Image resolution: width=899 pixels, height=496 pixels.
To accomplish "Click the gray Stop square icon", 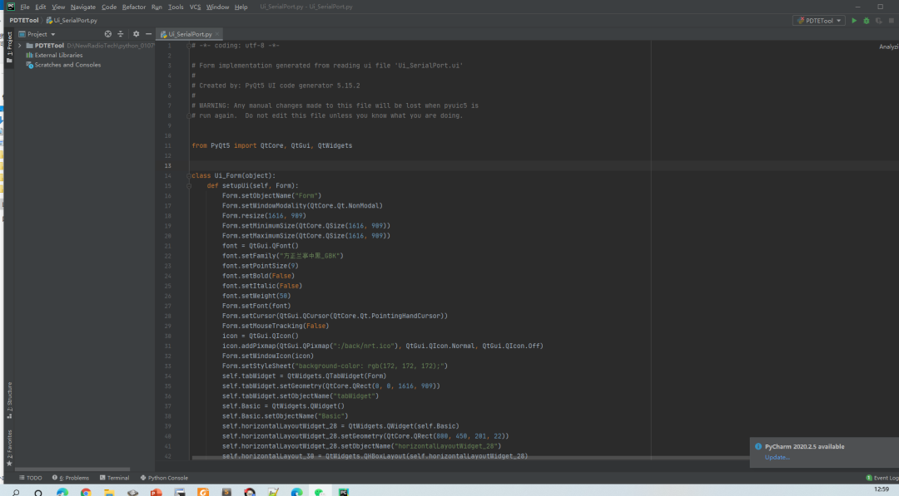I will [x=891, y=21].
